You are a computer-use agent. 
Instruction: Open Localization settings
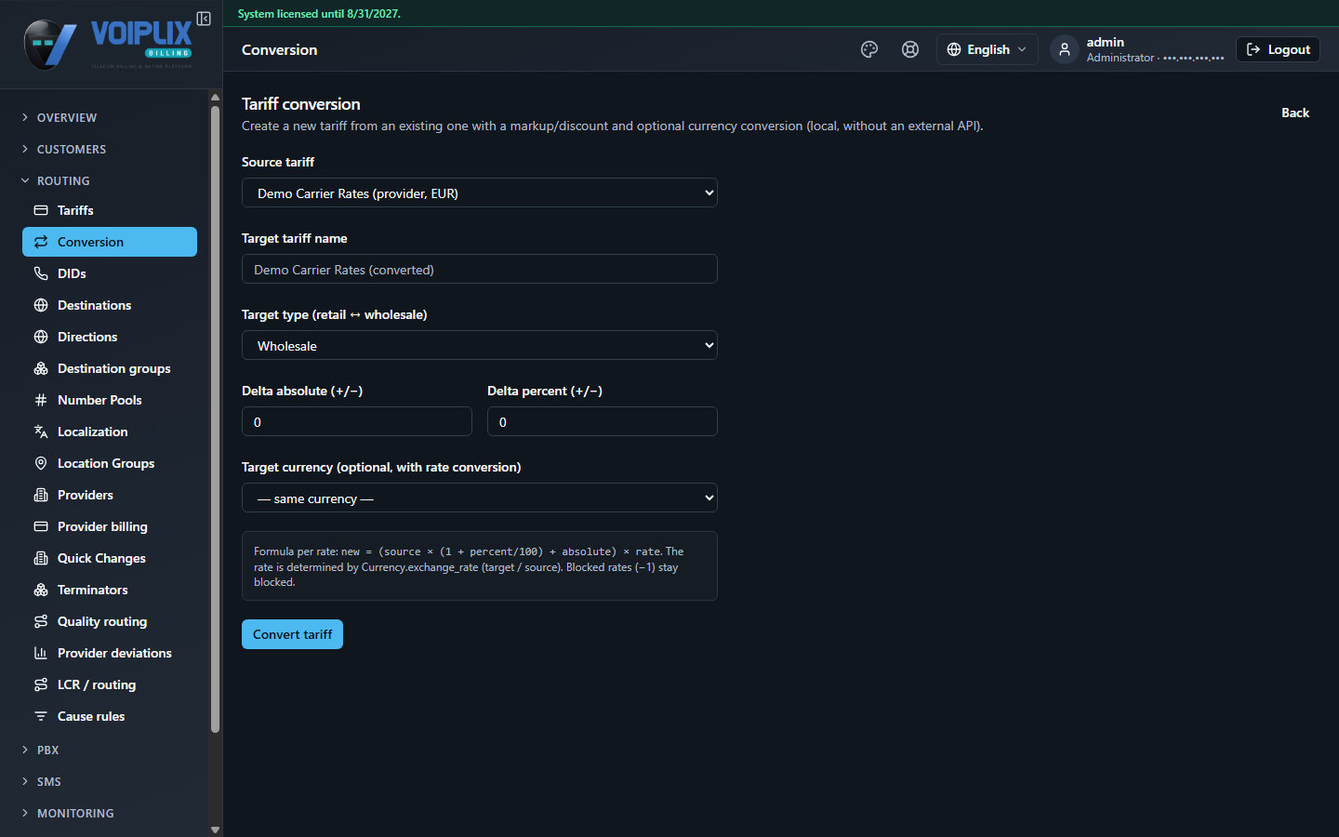[x=110, y=432]
